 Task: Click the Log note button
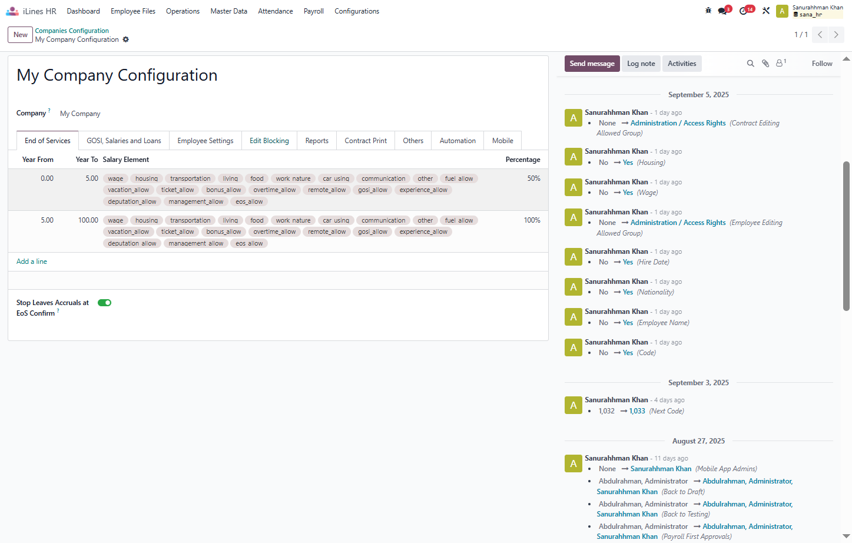[641, 64]
